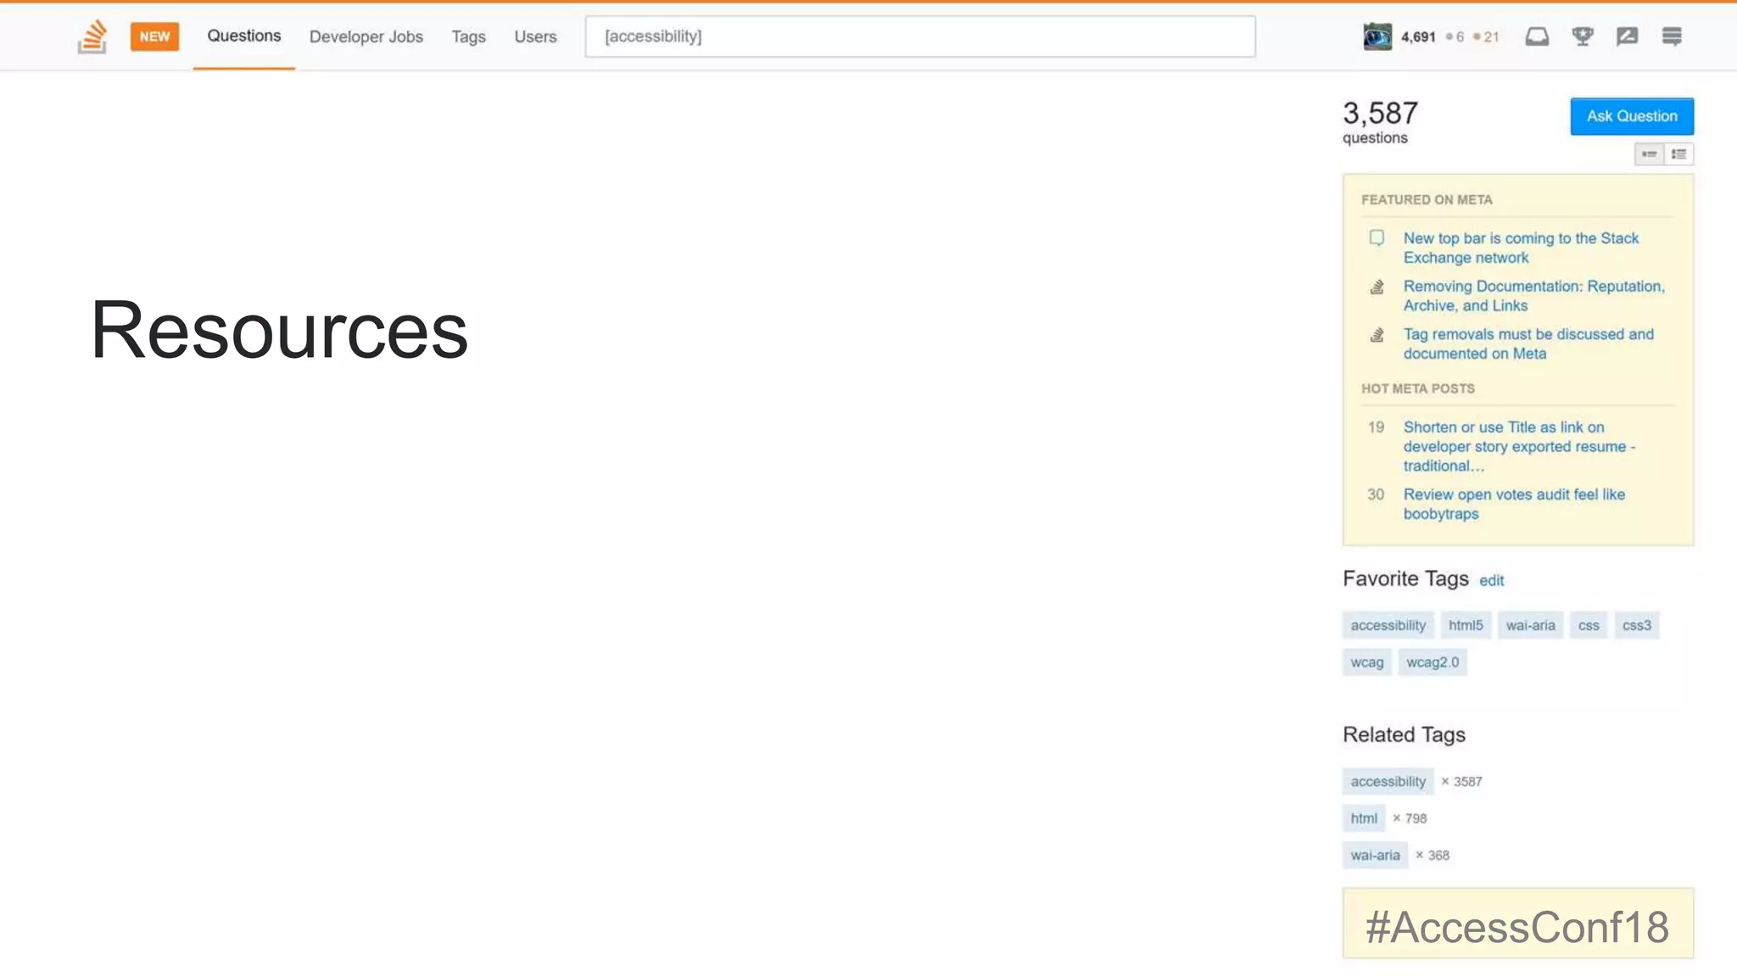Viewport: 1737px width, 977px height.
Task: Open the Stack Exchange sites menu icon
Action: pos(1672,36)
